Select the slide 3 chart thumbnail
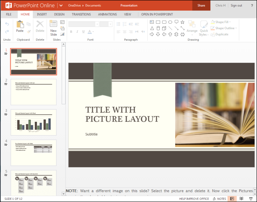 point(34,122)
